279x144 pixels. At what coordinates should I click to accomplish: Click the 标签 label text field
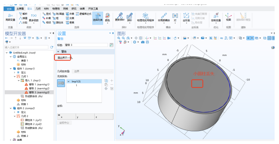tap(86, 45)
